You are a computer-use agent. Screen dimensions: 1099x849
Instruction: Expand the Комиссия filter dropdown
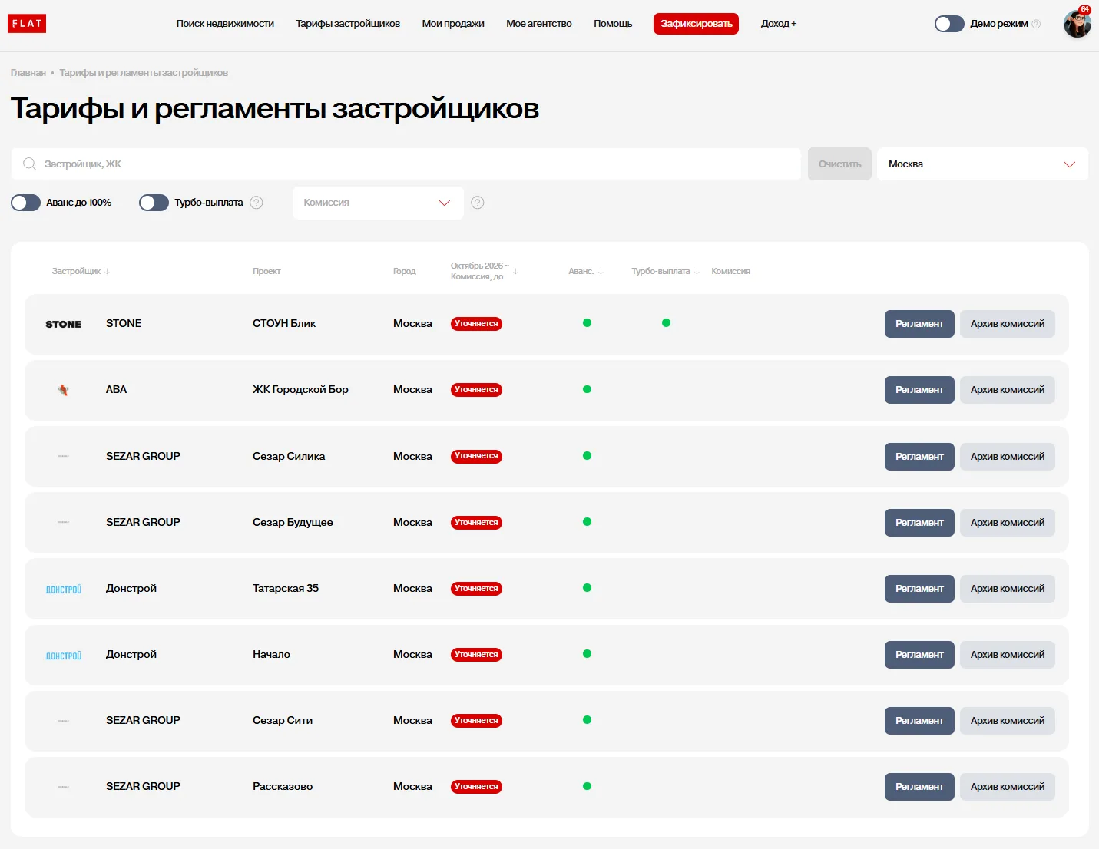pyautogui.click(x=378, y=203)
